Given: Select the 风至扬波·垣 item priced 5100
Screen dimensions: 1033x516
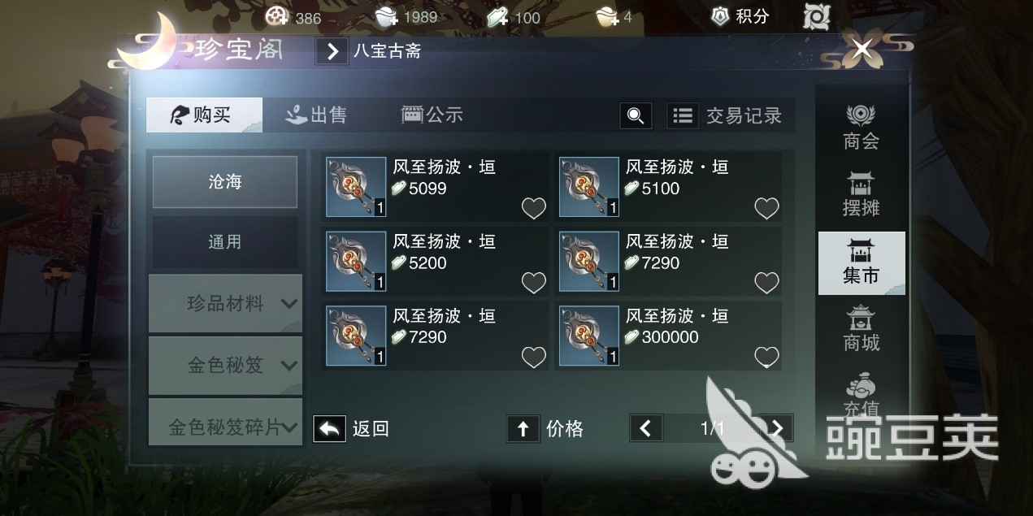Looking at the screenshot, I should pyautogui.click(x=668, y=187).
